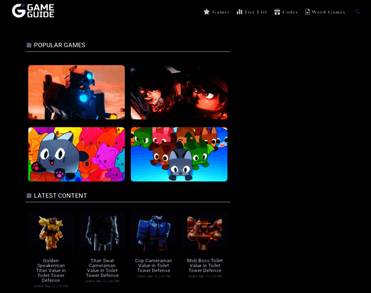
Task: Click the Mob Boss Toilet image
Action: (x=205, y=232)
